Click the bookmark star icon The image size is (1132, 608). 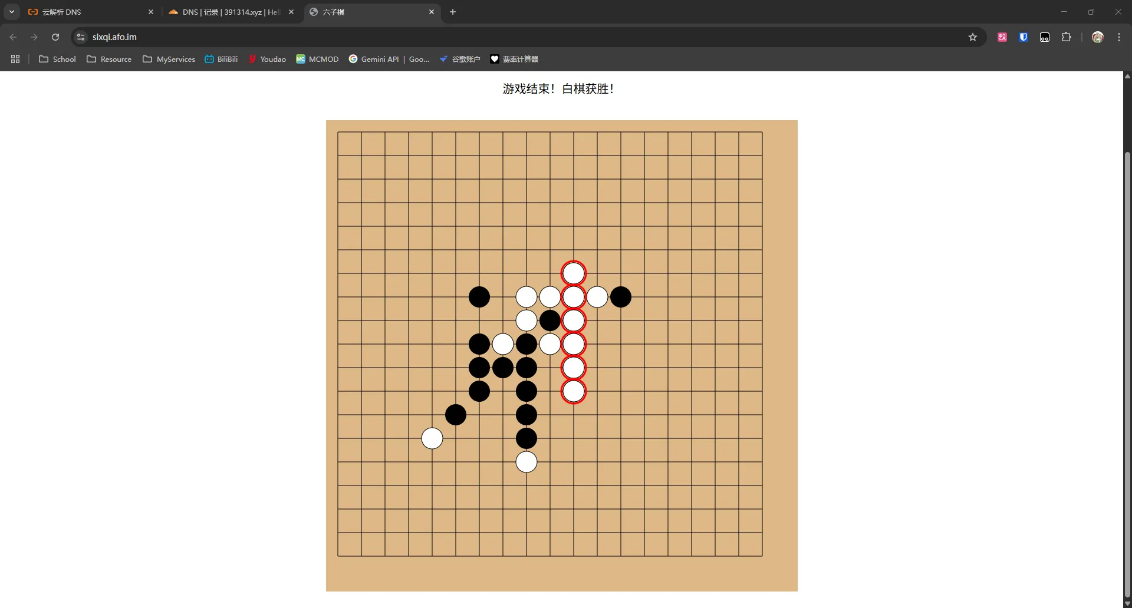[973, 37]
